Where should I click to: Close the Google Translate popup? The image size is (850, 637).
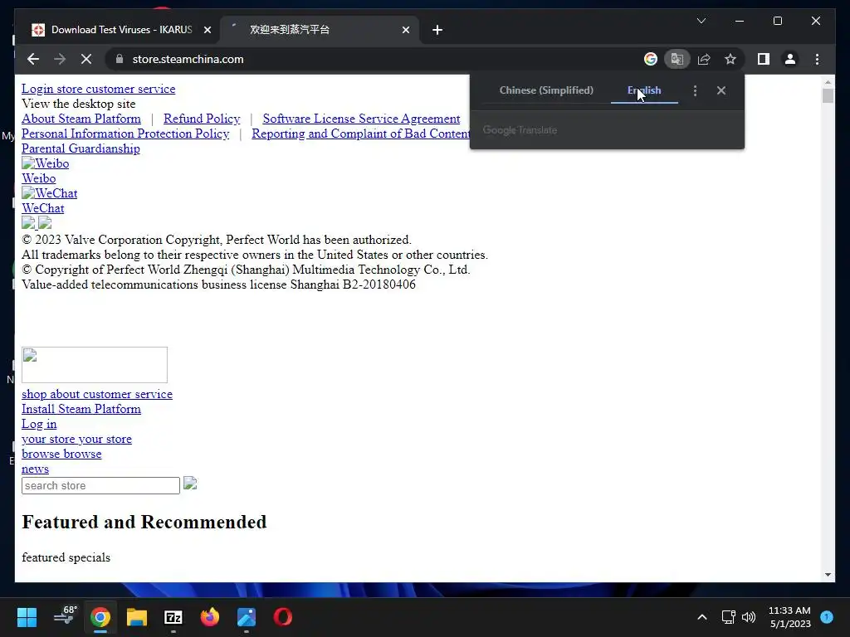(721, 90)
